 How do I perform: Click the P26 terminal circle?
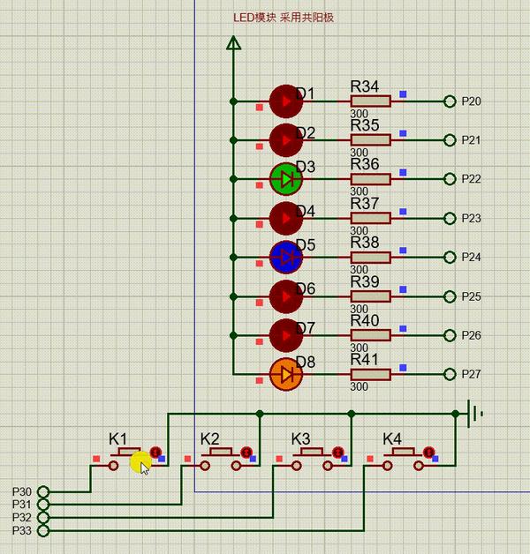point(450,335)
